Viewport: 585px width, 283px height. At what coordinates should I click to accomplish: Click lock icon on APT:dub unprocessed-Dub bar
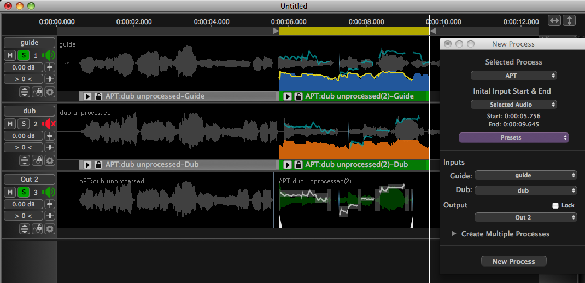coord(98,165)
